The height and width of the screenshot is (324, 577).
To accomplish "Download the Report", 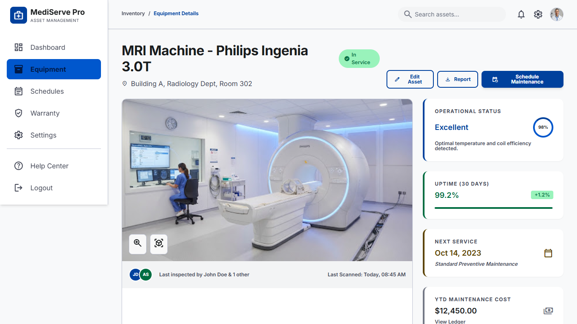I will tap(458, 79).
